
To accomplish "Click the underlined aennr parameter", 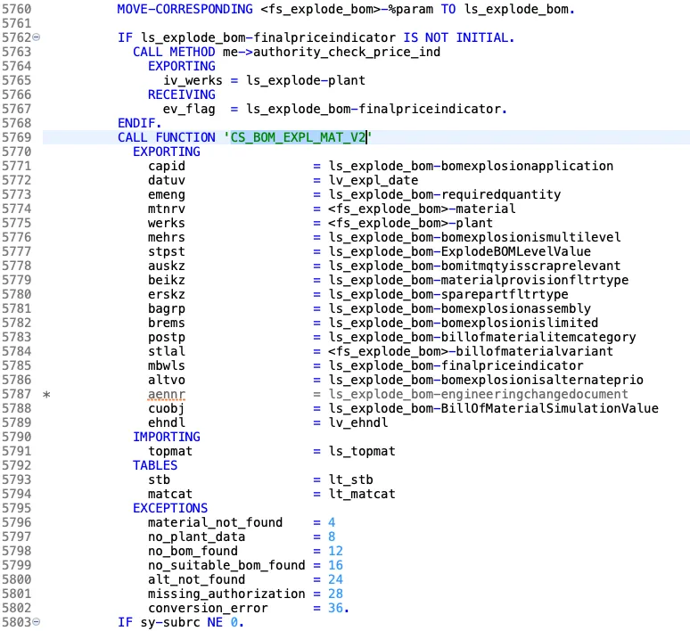I will (167, 395).
